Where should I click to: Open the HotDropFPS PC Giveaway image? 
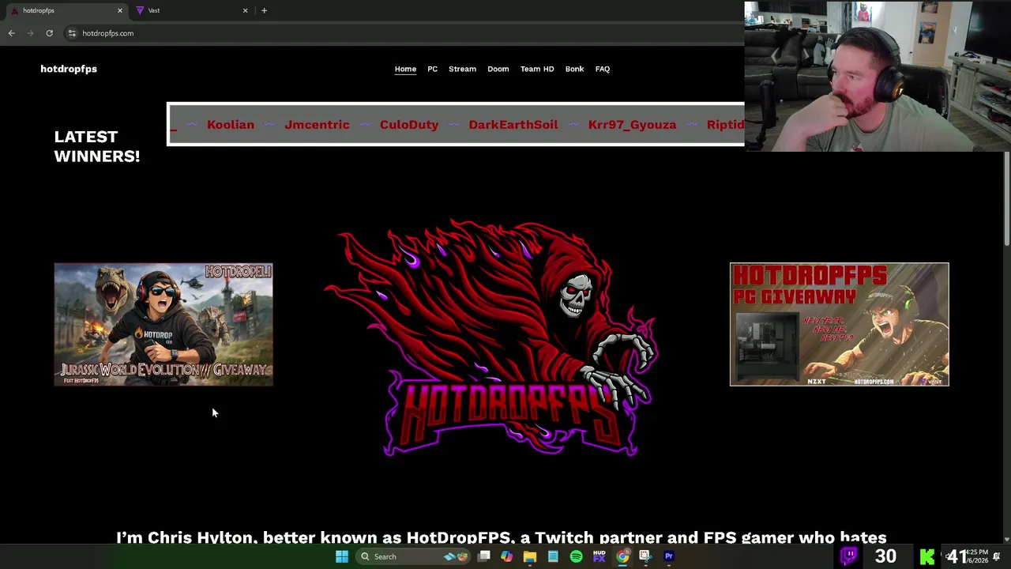point(839,324)
